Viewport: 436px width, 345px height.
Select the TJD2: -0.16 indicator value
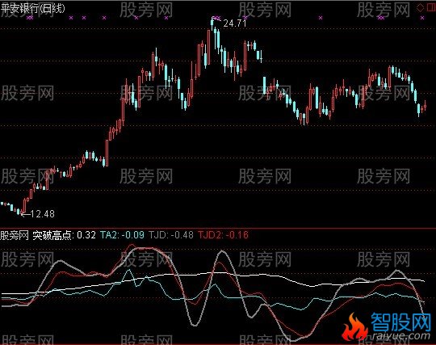coord(224,235)
